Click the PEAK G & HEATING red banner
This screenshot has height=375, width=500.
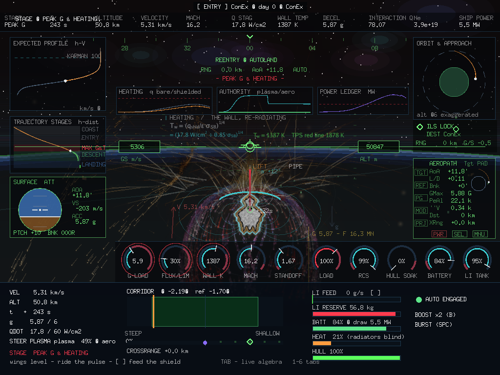pyautogui.click(x=250, y=79)
